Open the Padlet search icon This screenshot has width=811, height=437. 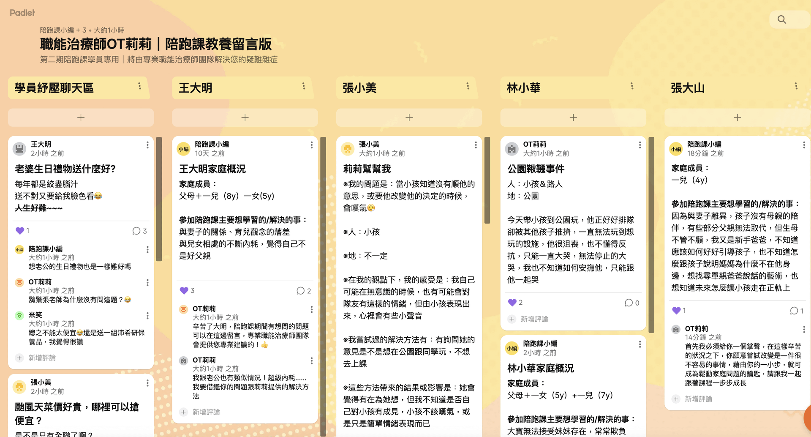782,19
